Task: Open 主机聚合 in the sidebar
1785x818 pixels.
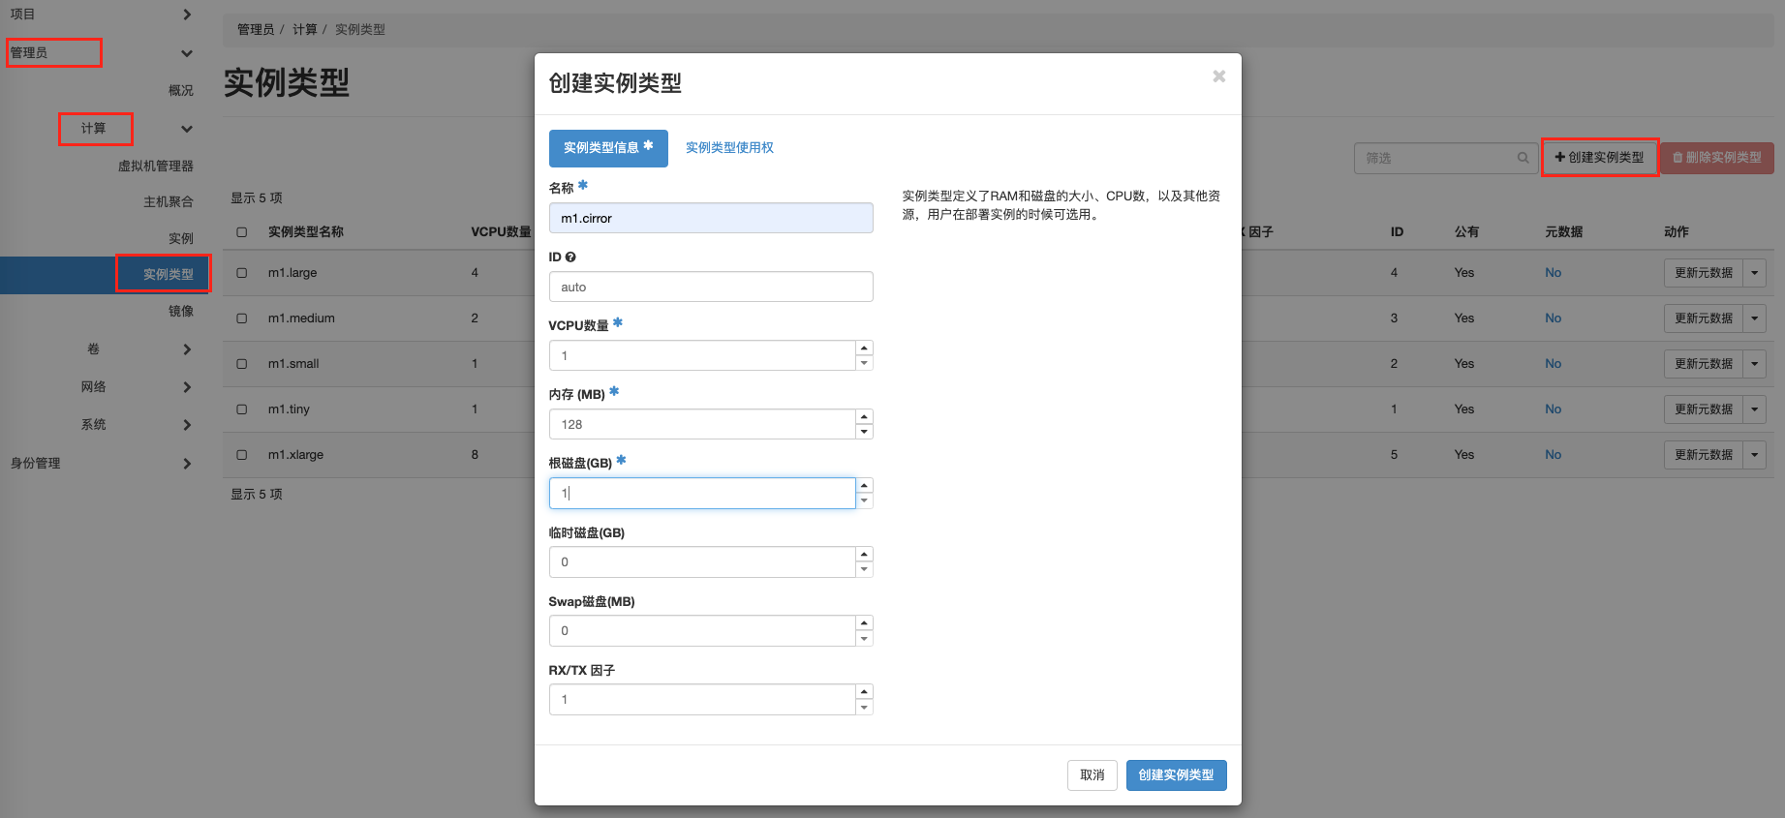Action: point(169,202)
